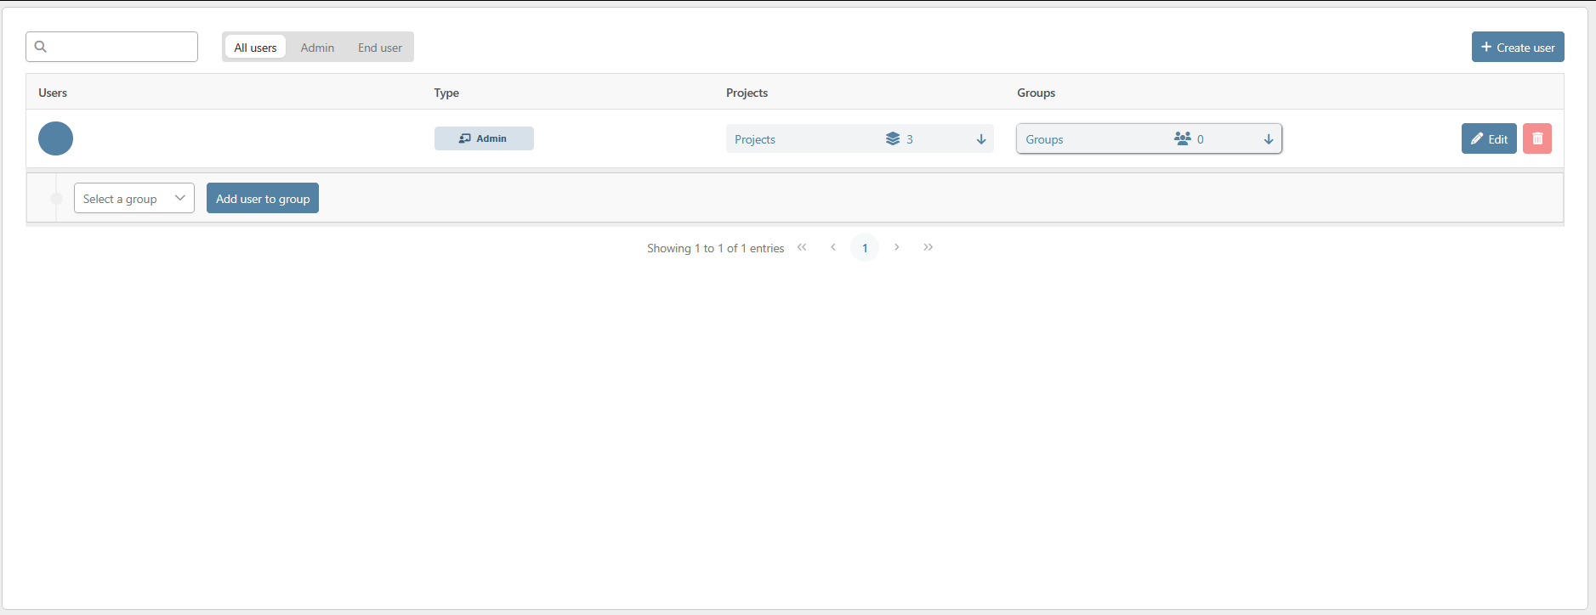Collapse the Groups expander arrow
The height and width of the screenshot is (615, 1596).
pos(1268,139)
